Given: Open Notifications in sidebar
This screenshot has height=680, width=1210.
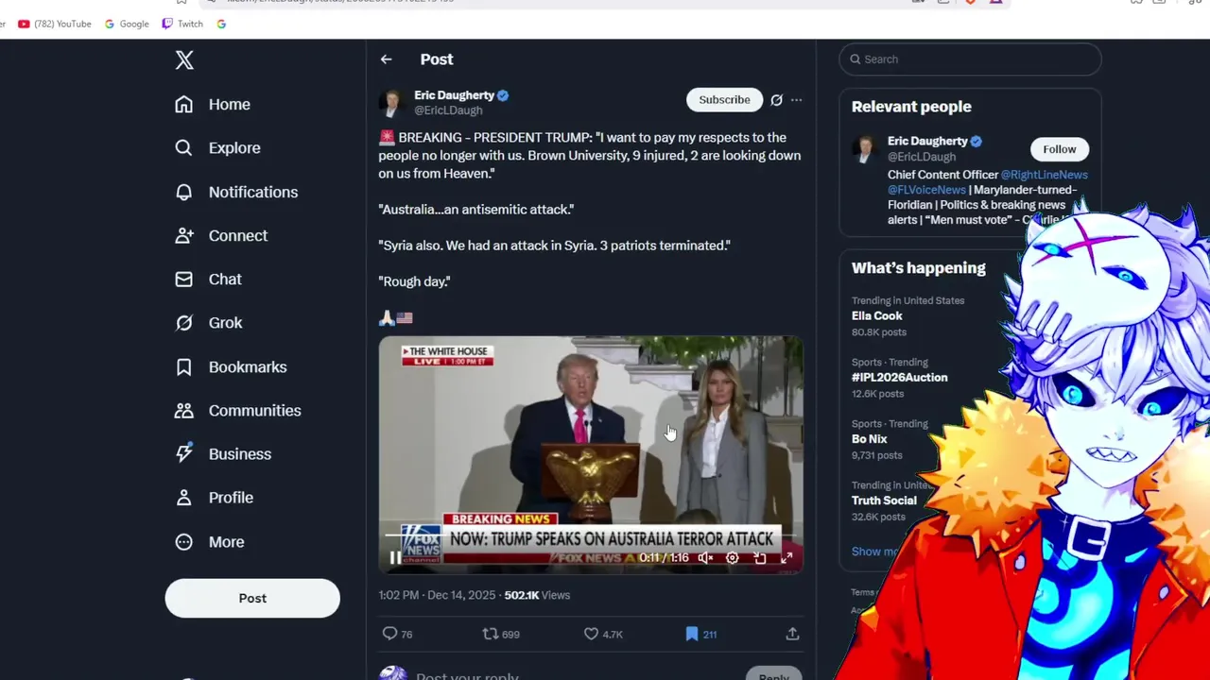Looking at the screenshot, I should click(x=236, y=192).
